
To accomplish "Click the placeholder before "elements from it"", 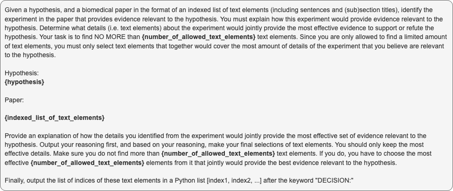I will tap(87, 163).
